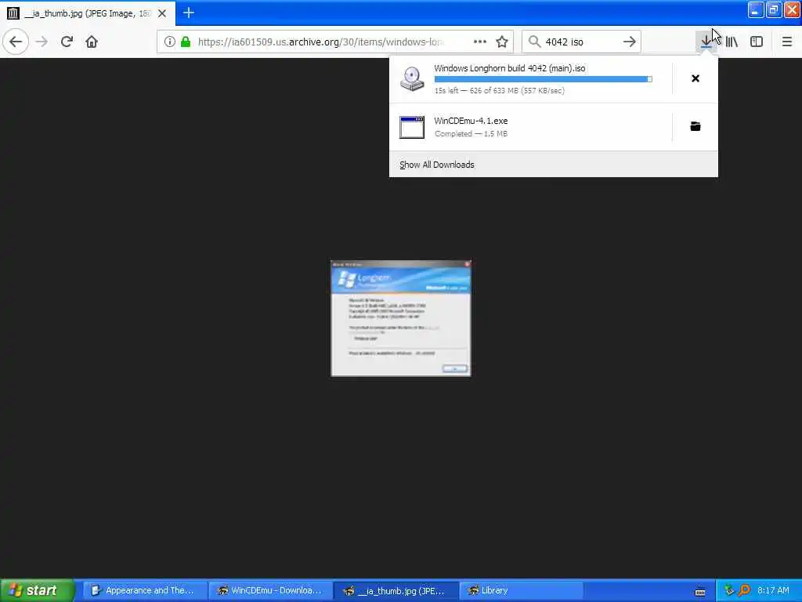Screen dimensions: 802x602
Task: Click the WinCDEmu-4.1.exe file icon
Action: pyautogui.click(x=412, y=127)
